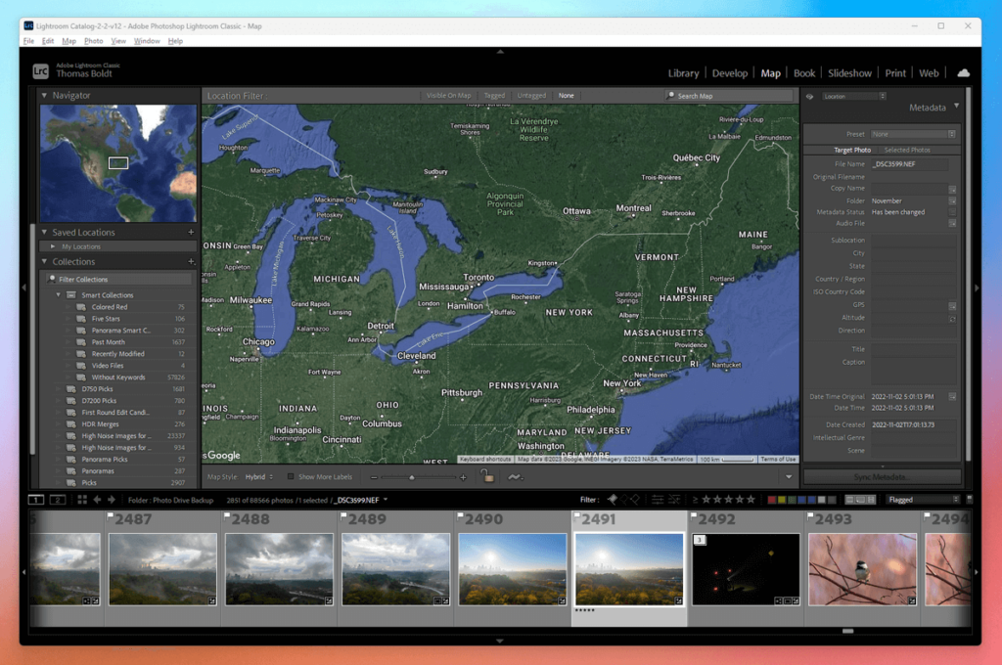Select the None location filter
The image size is (1002, 665).
567,96
